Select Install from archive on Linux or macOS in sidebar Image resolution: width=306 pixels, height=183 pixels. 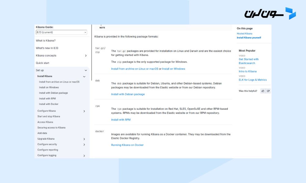[59, 82]
